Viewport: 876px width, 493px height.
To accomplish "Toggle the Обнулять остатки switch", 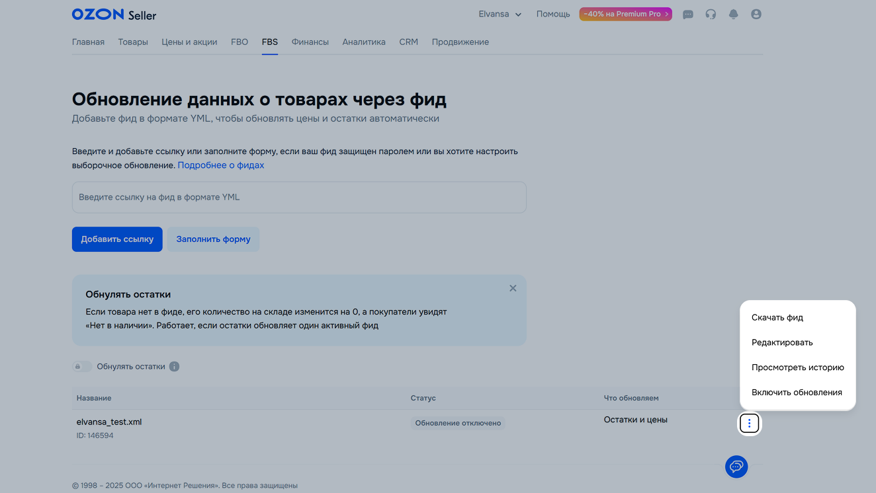I will 82,366.
